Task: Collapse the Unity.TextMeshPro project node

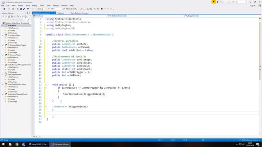Action: pyautogui.click(x=3, y=74)
